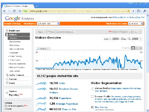The width and height of the screenshot is (149, 112).
Task: Click the Traffic Sources icon in sidebar
Action: (7, 75)
